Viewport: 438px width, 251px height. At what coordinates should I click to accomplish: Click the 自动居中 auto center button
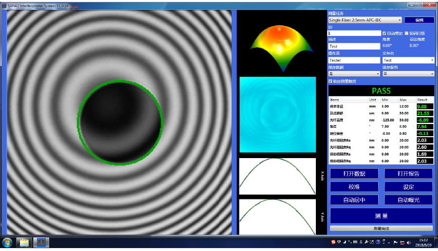click(354, 199)
